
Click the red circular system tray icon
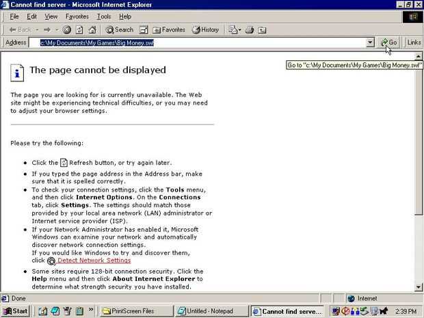click(x=345, y=311)
